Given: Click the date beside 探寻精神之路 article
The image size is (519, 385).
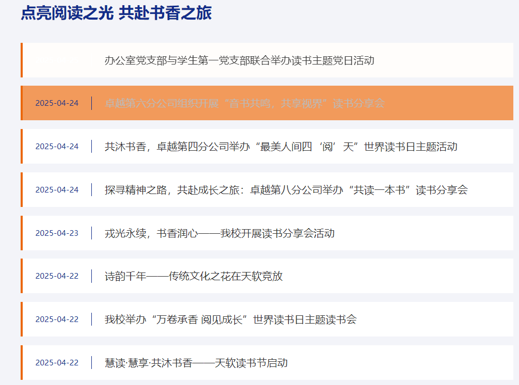Looking at the screenshot, I should click(x=57, y=190).
